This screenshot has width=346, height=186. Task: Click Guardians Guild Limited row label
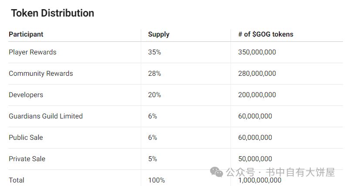46,116
